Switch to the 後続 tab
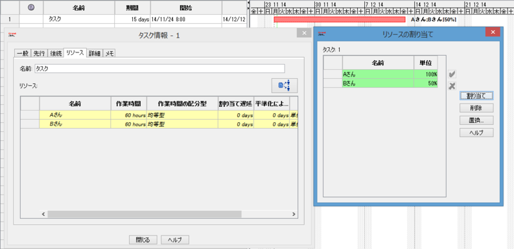 56,54
